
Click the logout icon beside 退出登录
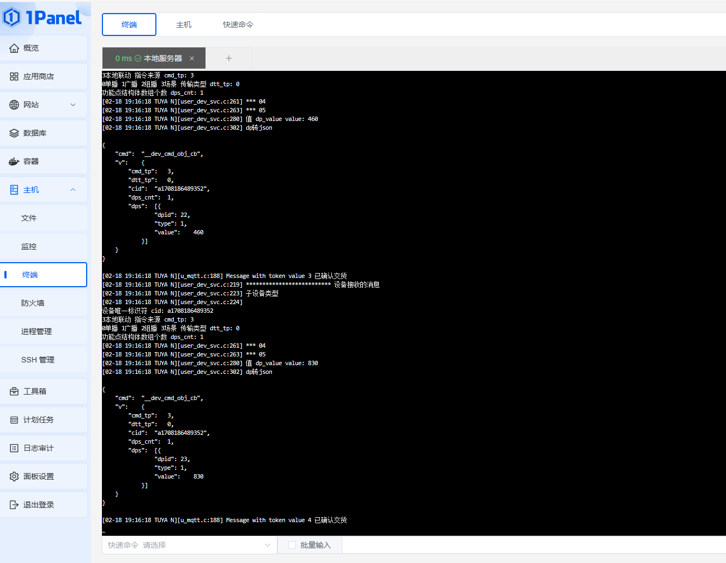14,505
